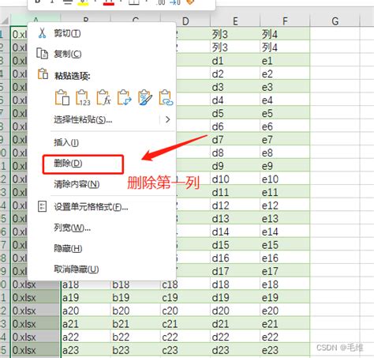The image size is (374, 358).
Task: Select the c22 cell
Action: click(185, 337)
